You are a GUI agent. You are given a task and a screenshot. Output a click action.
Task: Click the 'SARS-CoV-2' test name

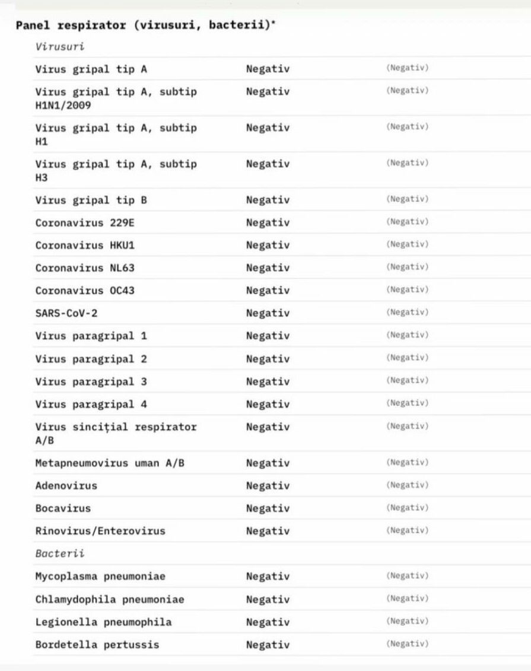(x=66, y=313)
